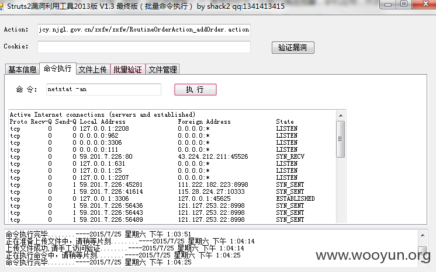Click the 59.201.7.226:41614 local address
Image resolution: width=436 pixels, height=272 pixels.
pos(111,191)
